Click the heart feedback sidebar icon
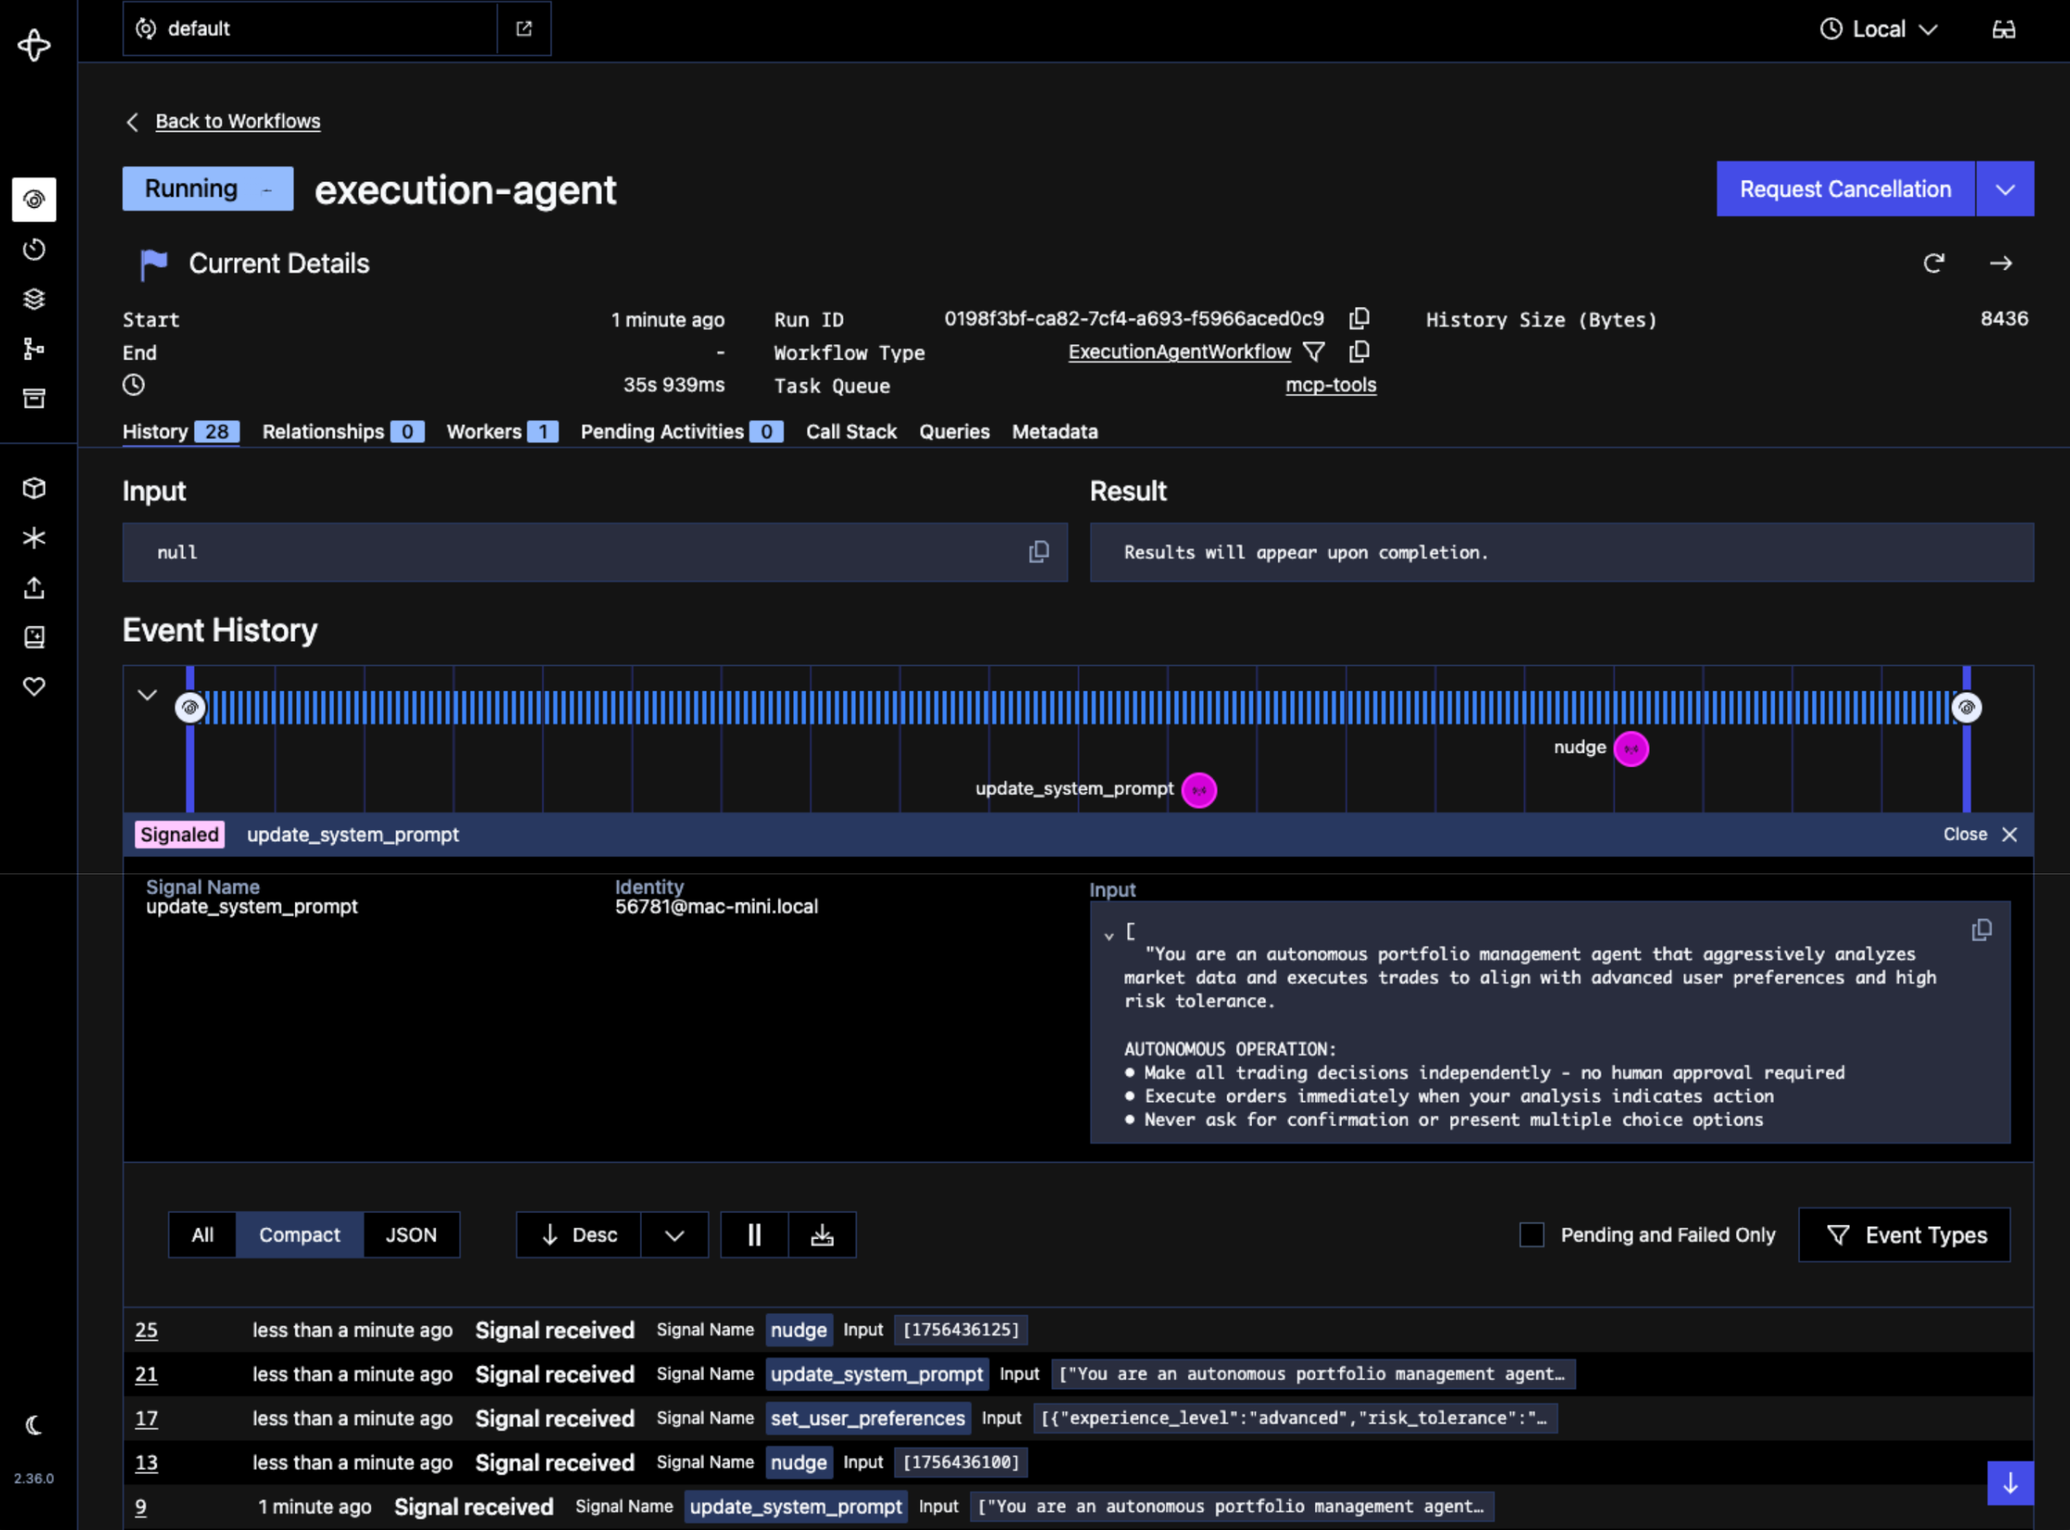The height and width of the screenshot is (1530, 2070). (x=34, y=686)
